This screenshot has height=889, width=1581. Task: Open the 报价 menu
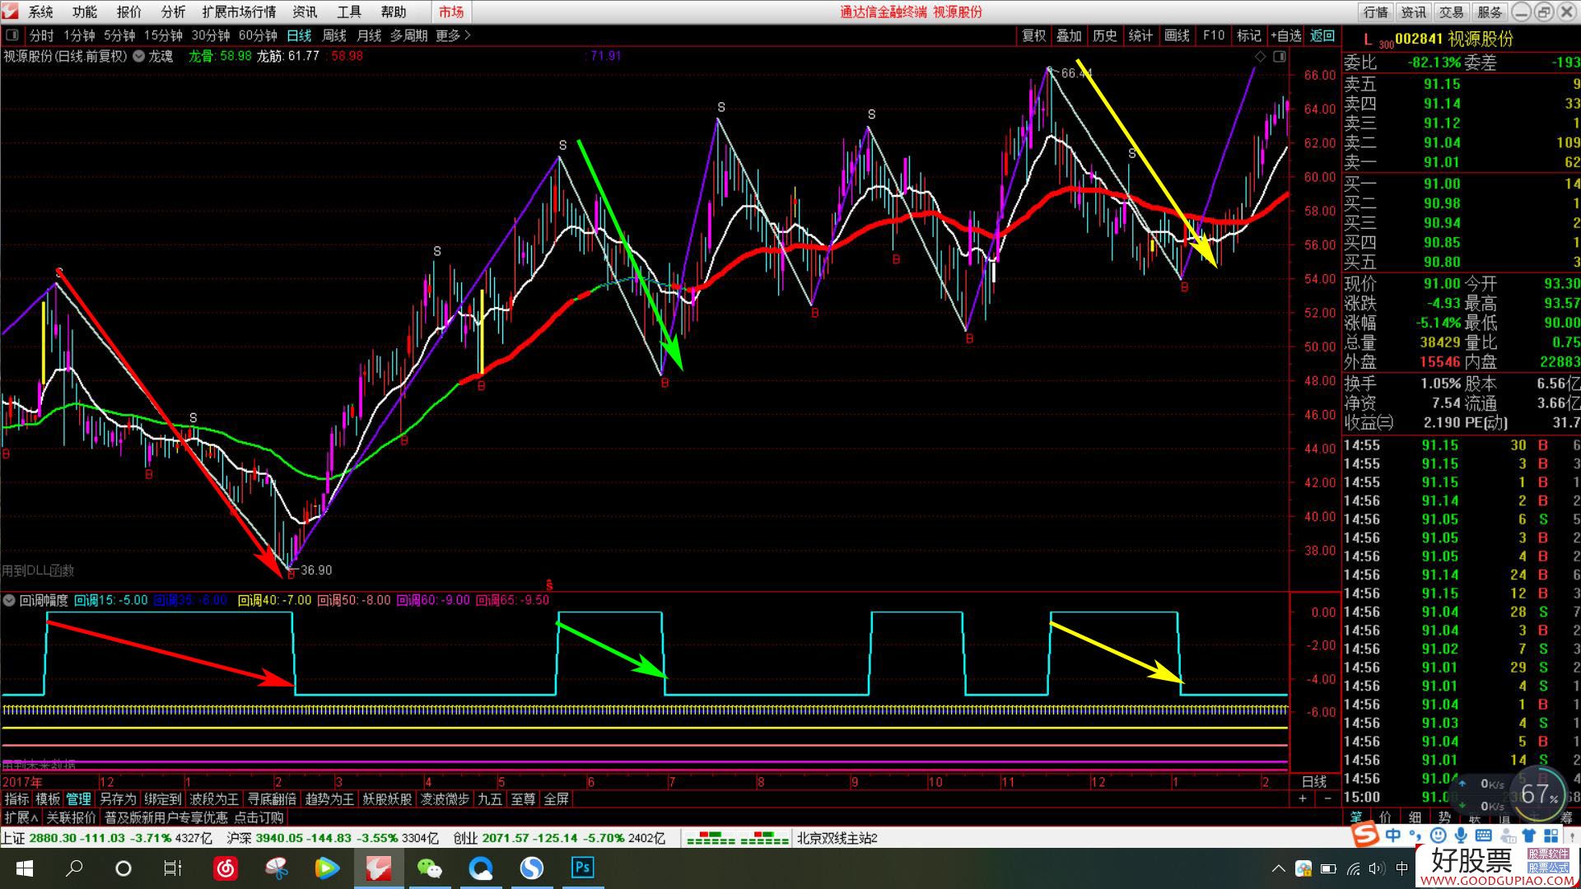pyautogui.click(x=129, y=12)
